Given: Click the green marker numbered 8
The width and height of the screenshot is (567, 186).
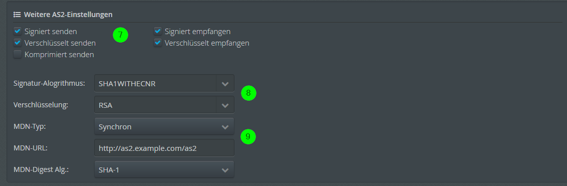Looking at the screenshot, I should [x=248, y=93].
